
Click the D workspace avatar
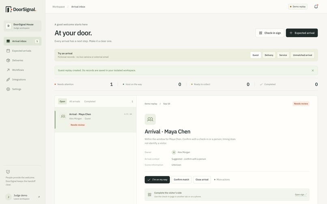(9, 26)
